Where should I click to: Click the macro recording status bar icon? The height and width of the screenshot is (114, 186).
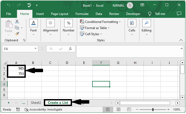point(18,109)
